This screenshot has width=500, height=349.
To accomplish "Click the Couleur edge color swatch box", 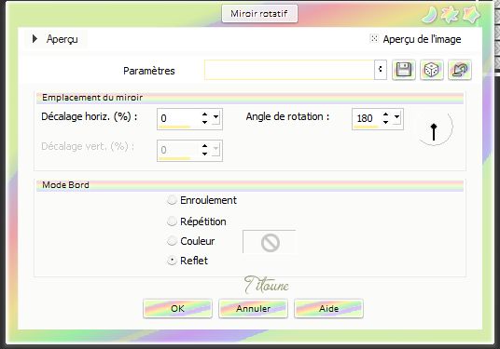I will point(270,242).
